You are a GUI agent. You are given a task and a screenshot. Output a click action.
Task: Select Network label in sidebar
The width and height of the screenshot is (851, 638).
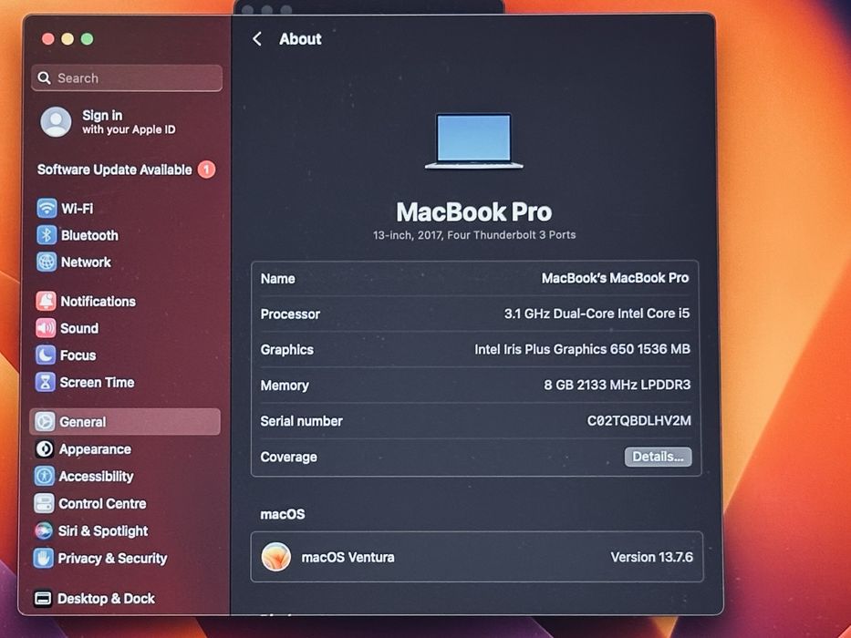86,262
